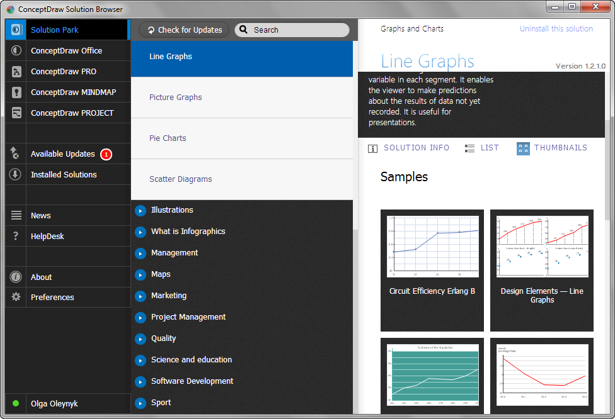
Task: Click the Uninstall this solution link
Action: click(556, 28)
